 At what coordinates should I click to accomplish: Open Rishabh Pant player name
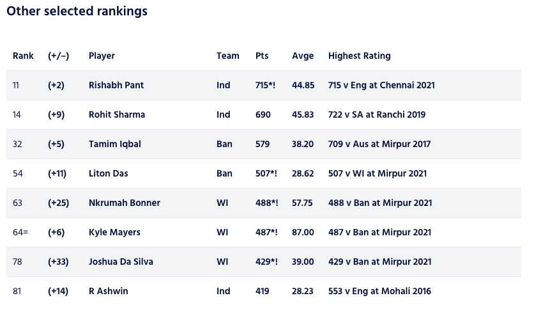pos(116,85)
